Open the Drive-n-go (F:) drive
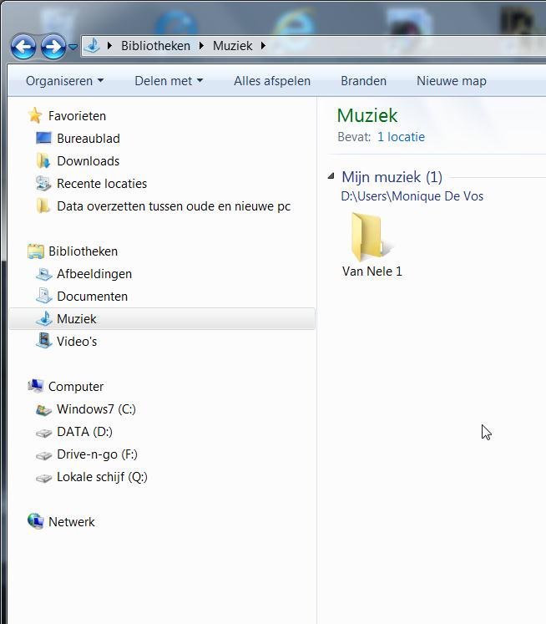 click(97, 454)
